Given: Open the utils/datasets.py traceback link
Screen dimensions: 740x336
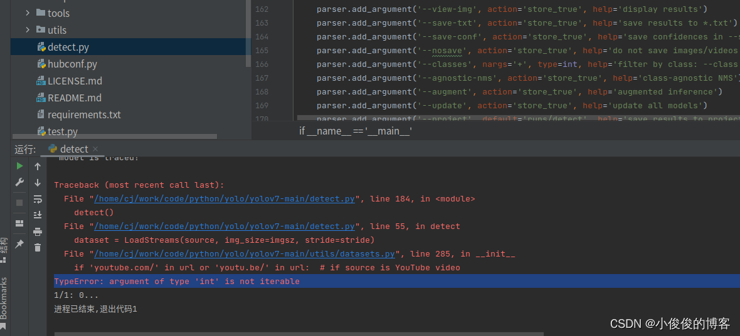Looking at the screenshot, I should pos(245,254).
